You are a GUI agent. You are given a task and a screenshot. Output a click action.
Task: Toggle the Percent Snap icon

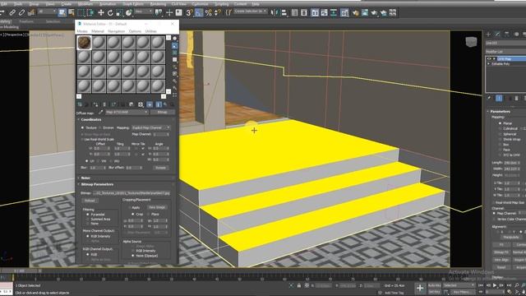(208, 13)
